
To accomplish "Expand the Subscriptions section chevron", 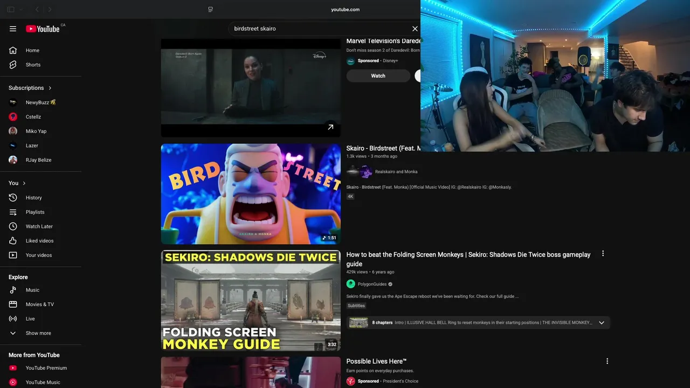I will tap(50, 88).
